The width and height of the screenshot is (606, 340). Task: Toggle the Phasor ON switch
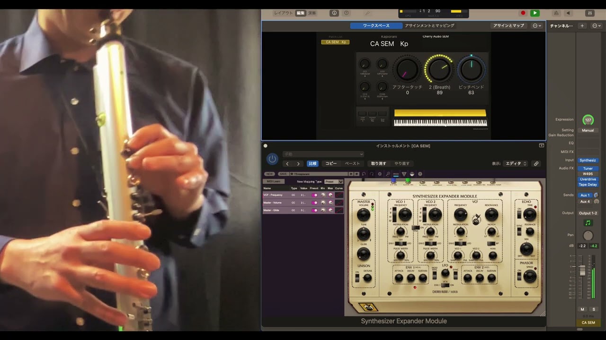(x=519, y=275)
